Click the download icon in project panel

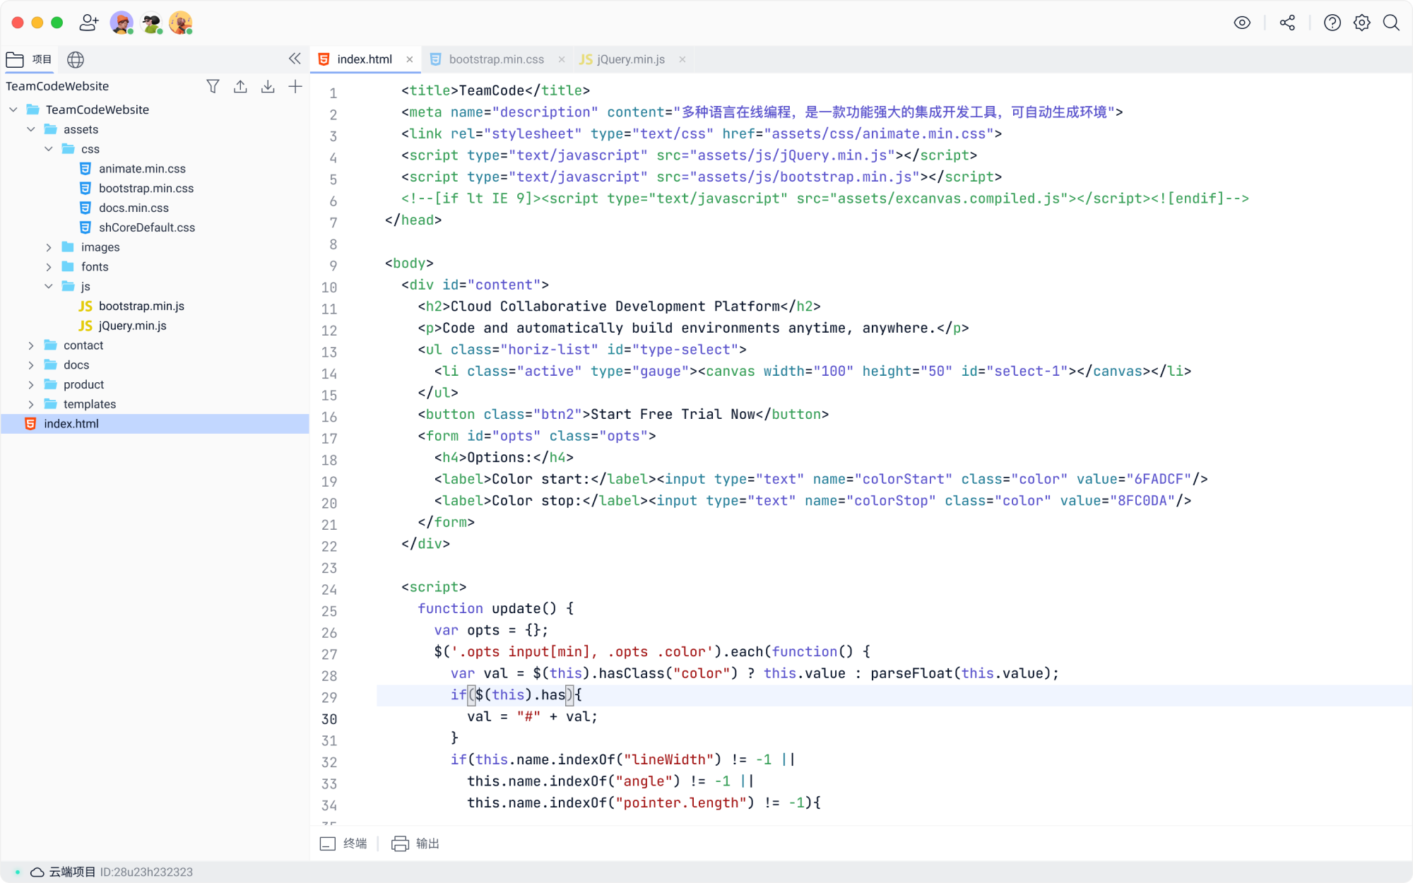[x=268, y=86]
